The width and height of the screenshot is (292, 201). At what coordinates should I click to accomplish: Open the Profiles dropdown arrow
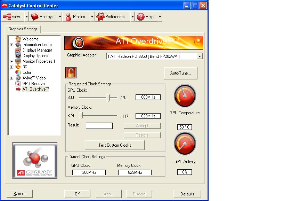92,17
